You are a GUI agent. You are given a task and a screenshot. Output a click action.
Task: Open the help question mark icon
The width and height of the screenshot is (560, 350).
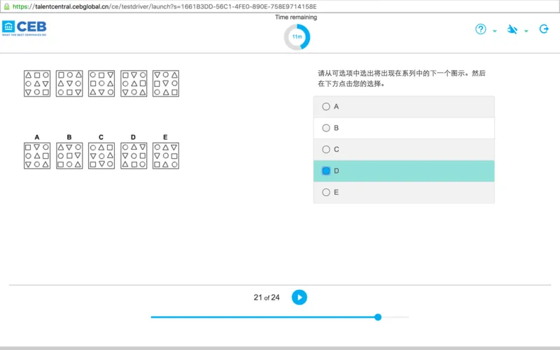pyautogui.click(x=480, y=29)
